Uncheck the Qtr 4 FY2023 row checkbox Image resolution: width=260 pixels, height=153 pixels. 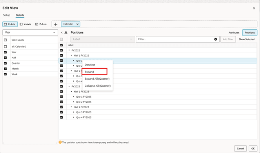pos(62,117)
